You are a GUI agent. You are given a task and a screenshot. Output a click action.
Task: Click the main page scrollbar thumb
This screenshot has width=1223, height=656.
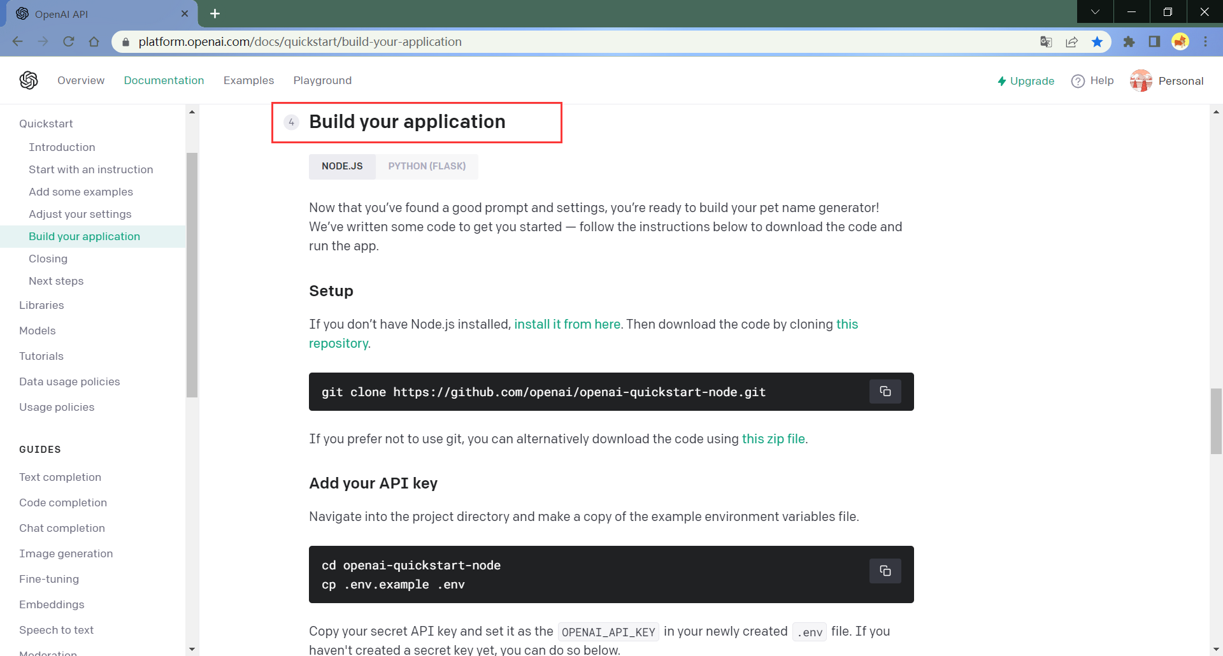(x=1217, y=421)
